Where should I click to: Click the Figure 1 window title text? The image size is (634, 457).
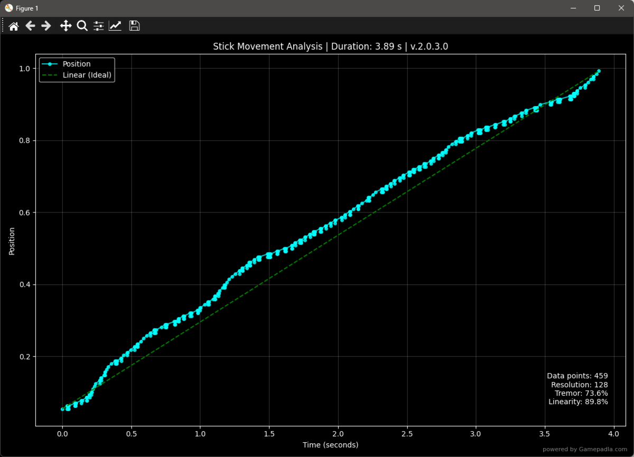coord(27,8)
